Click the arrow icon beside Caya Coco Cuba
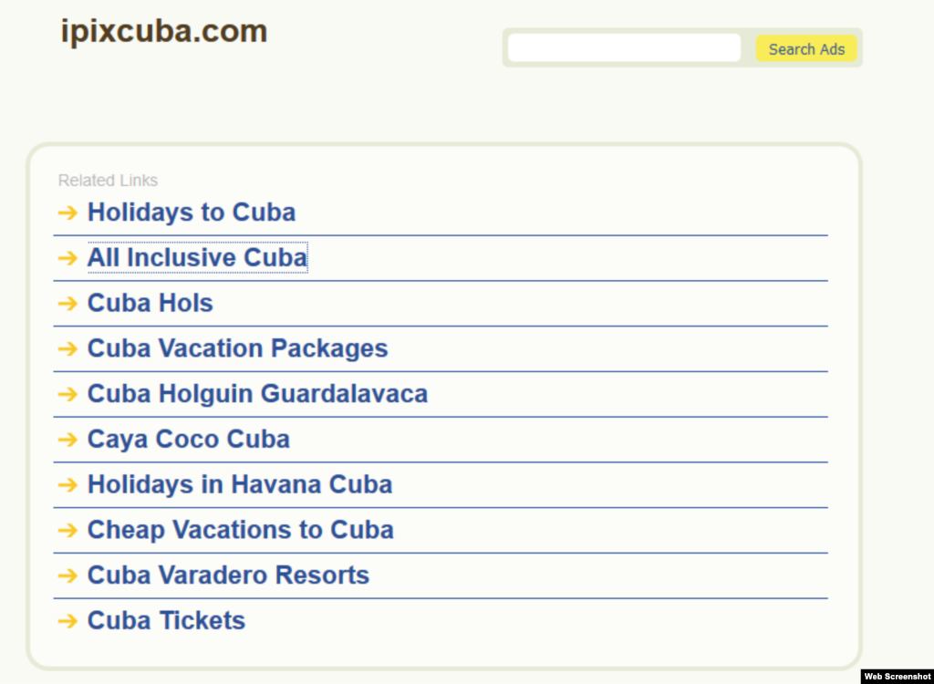Screen dimensions: 934x684 (x=67, y=440)
